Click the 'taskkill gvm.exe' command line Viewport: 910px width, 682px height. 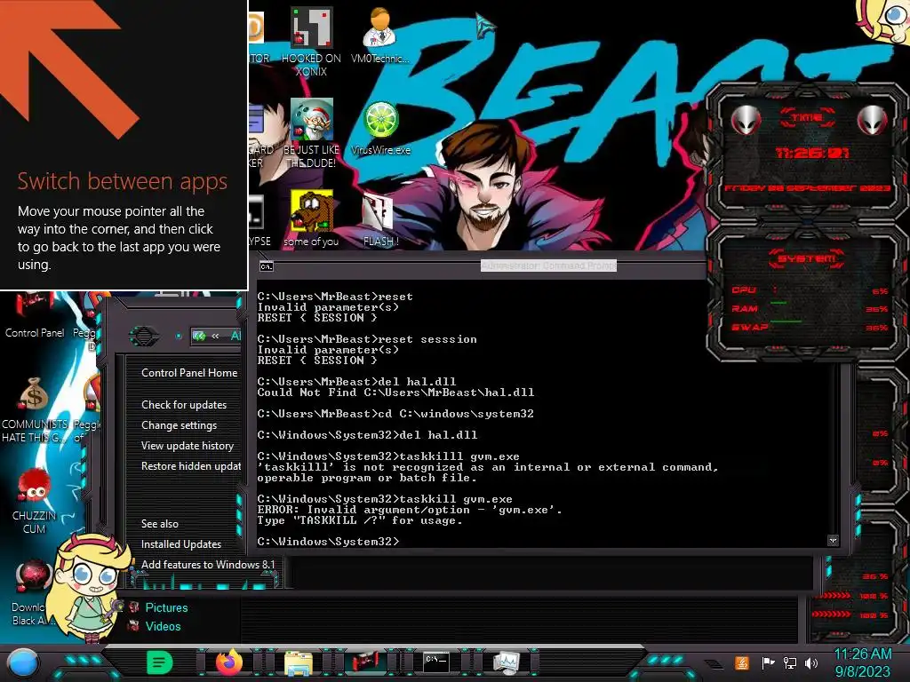(x=385, y=499)
